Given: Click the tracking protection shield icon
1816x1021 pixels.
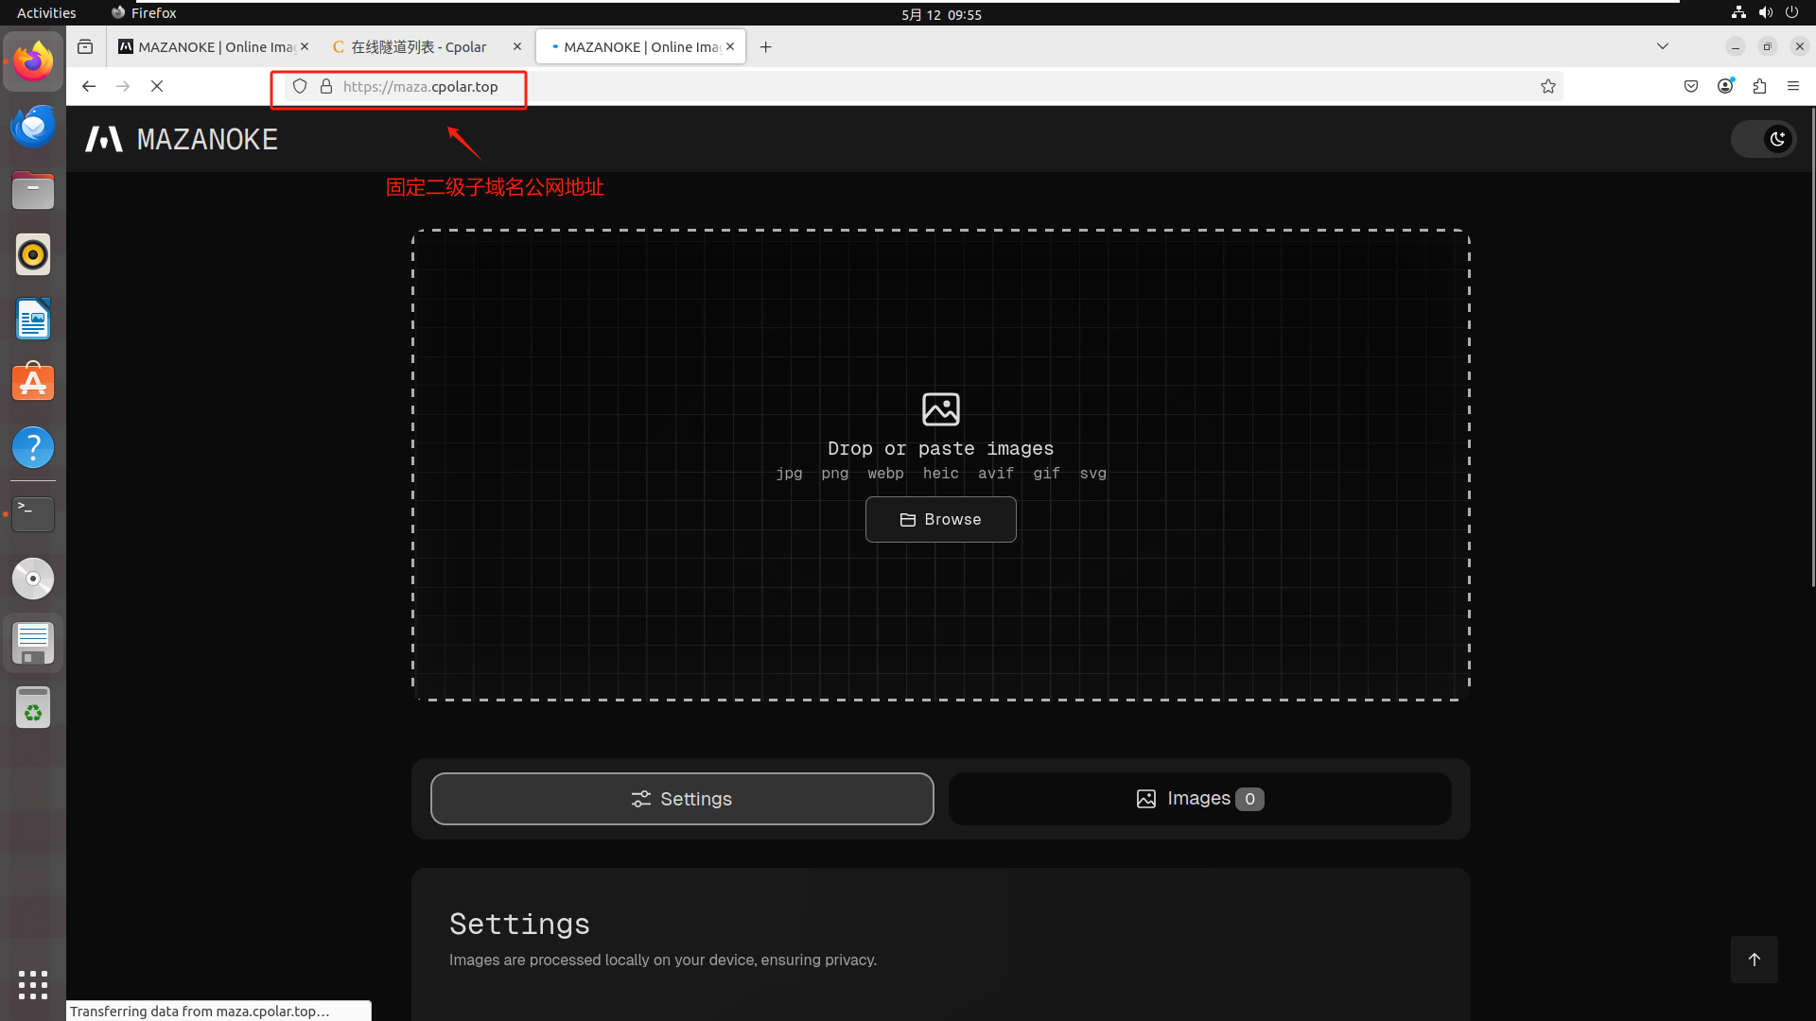Looking at the screenshot, I should [x=300, y=86].
